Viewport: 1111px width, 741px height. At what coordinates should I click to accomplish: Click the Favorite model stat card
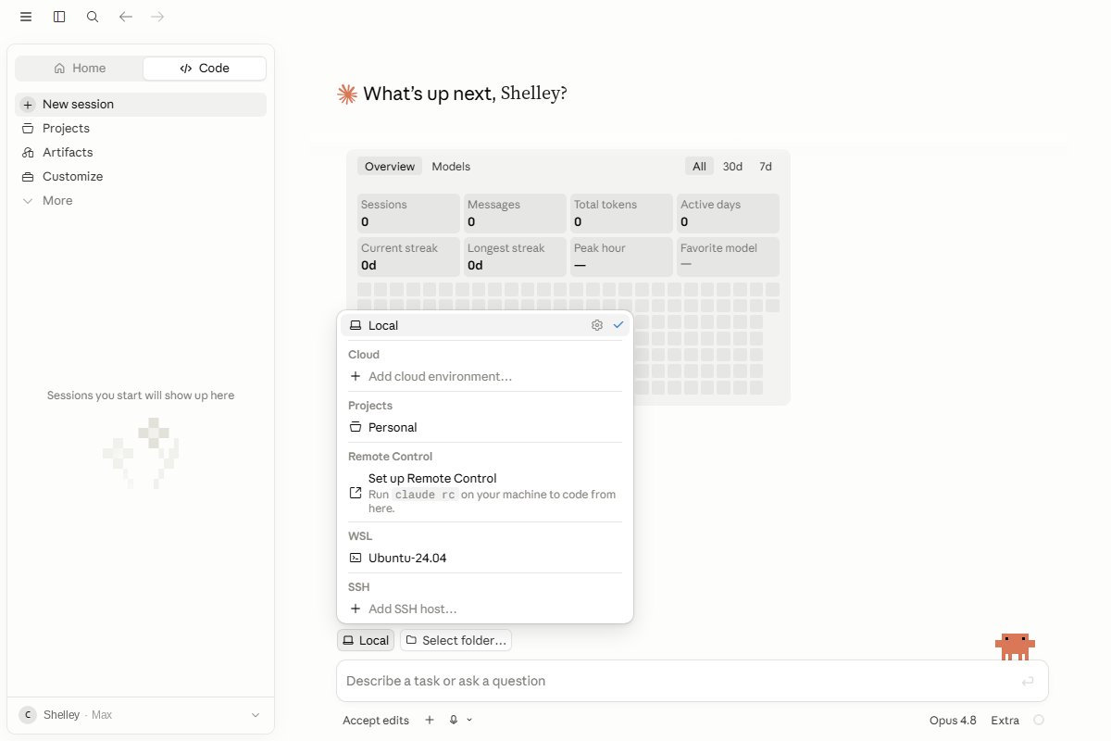point(728,257)
